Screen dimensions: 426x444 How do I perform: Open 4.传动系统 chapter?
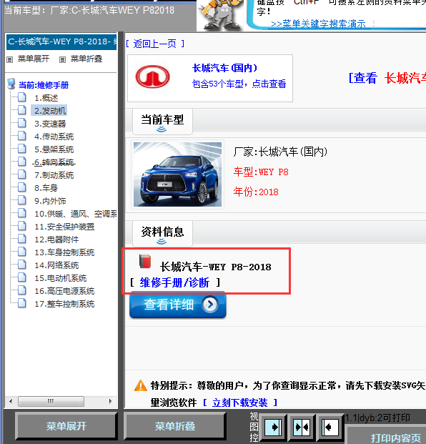point(54,137)
